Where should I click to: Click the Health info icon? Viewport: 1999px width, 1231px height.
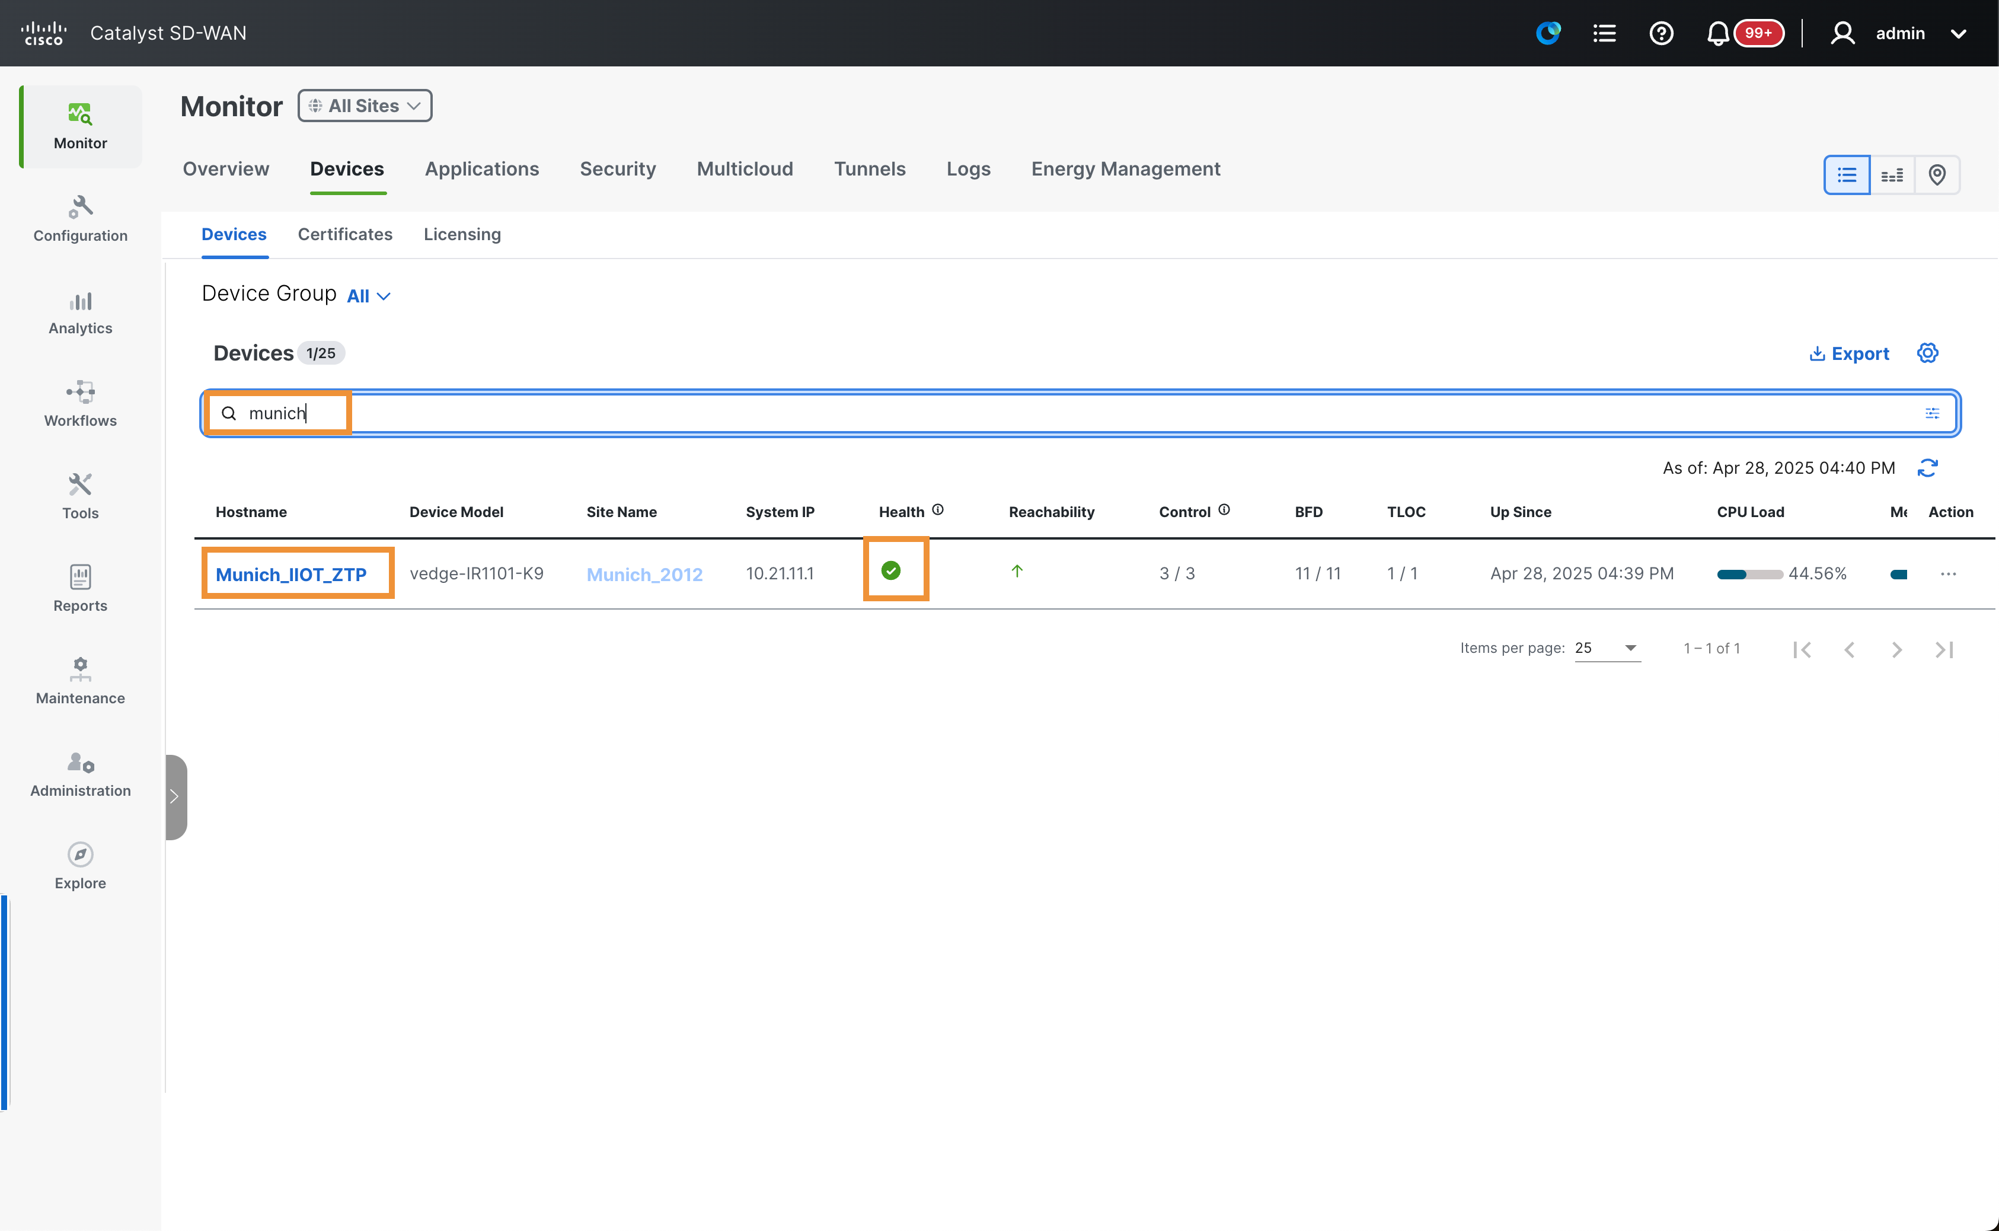point(938,510)
